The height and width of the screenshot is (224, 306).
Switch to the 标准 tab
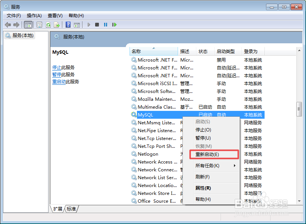click(71, 209)
